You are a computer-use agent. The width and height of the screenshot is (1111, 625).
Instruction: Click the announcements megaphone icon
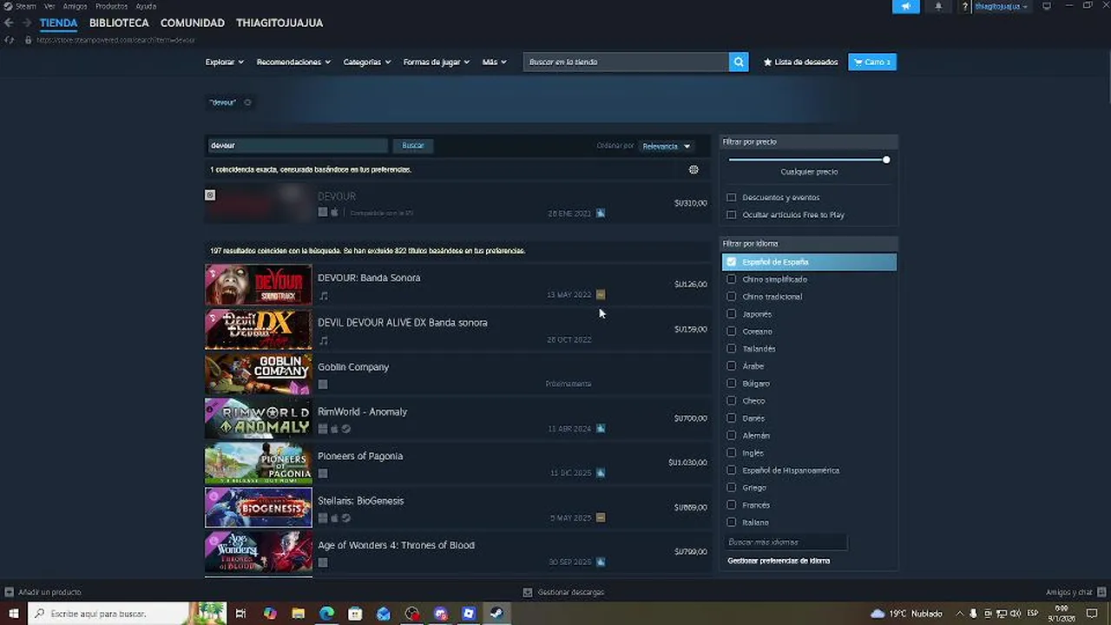(x=905, y=6)
